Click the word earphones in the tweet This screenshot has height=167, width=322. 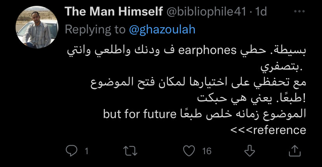[x=207, y=50]
